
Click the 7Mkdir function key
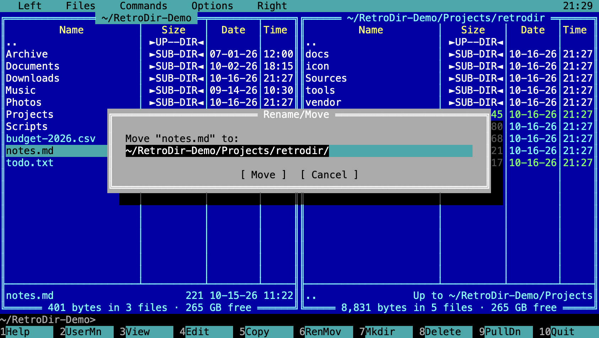click(386, 332)
